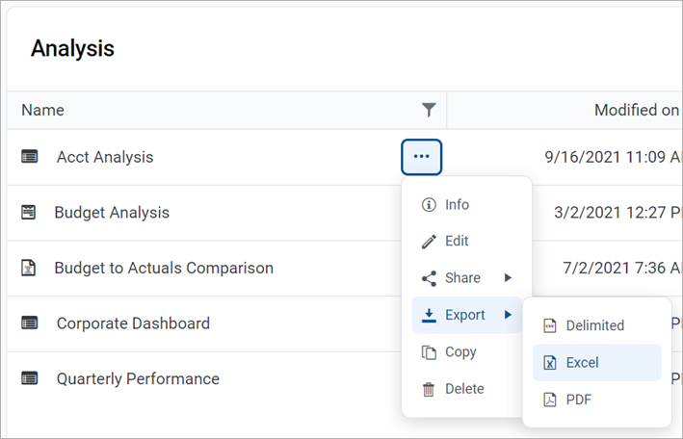
Task: Click the Budget to Actuals Comparison file icon
Action: point(30,269)
